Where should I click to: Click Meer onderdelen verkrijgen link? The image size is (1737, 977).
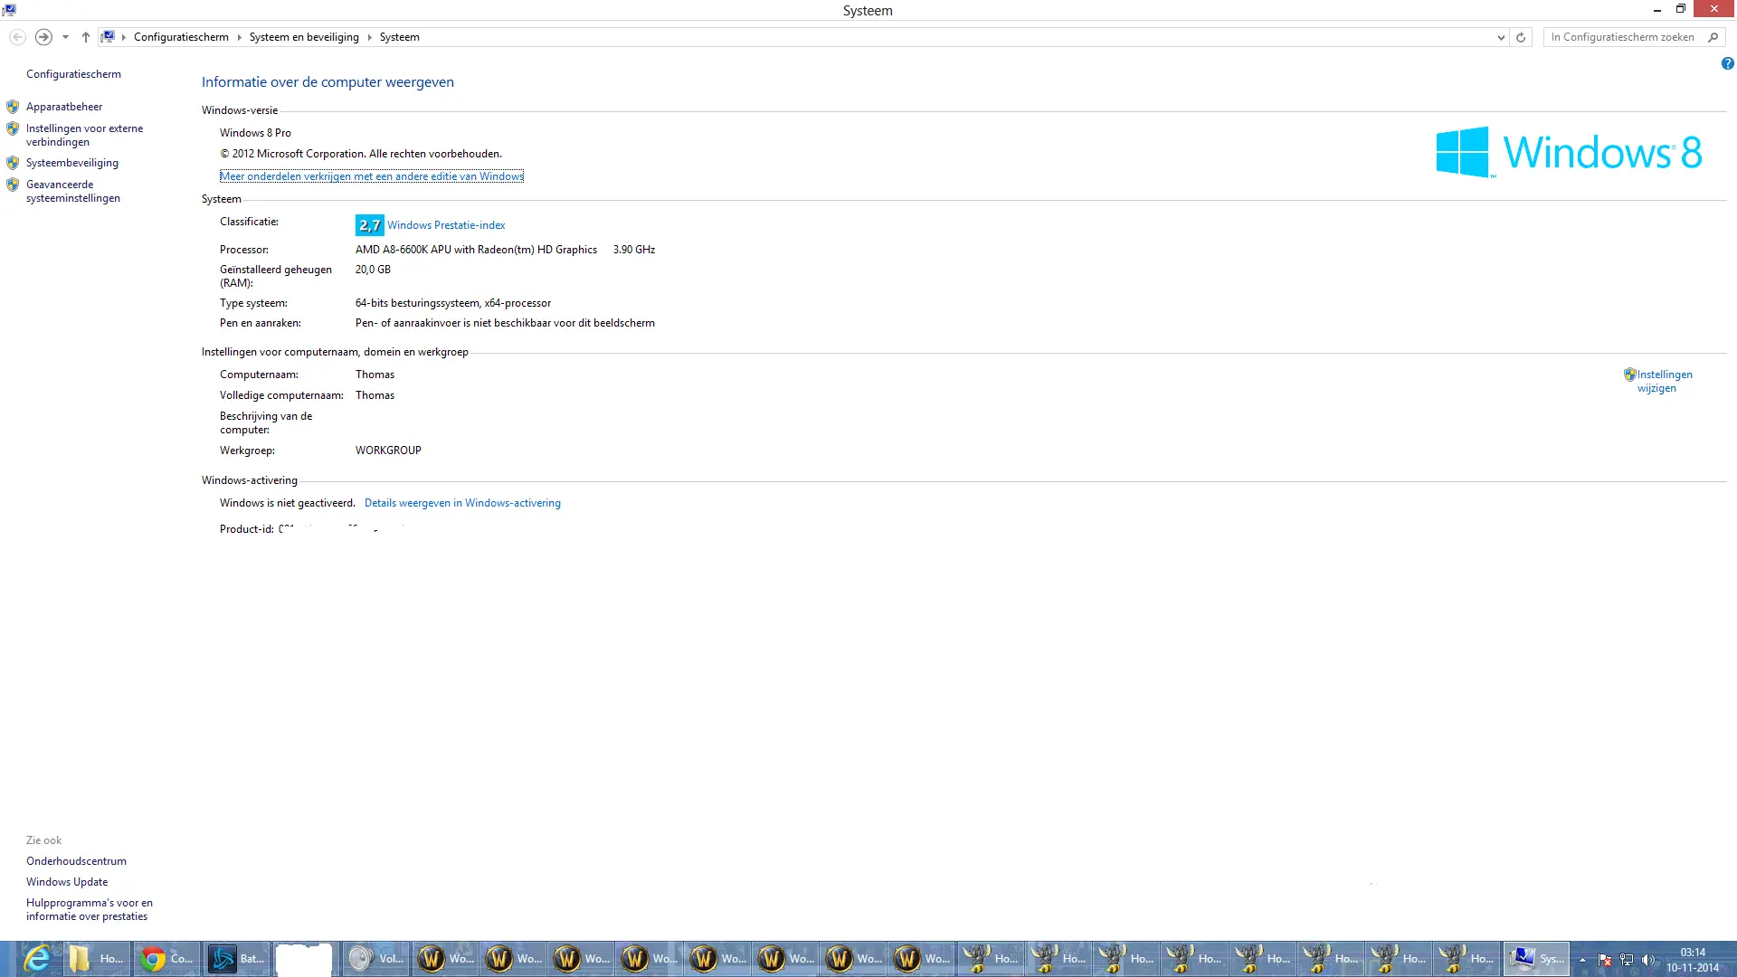coord(372,176)
